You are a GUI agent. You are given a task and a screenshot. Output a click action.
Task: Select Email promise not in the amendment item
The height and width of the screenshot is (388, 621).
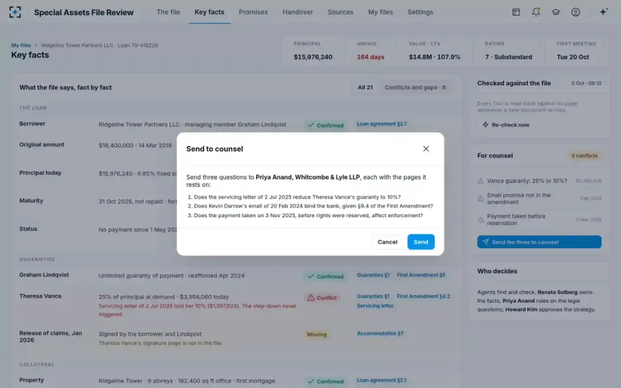click(x=539, y=199)
